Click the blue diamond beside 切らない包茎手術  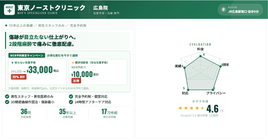point(12,62)
